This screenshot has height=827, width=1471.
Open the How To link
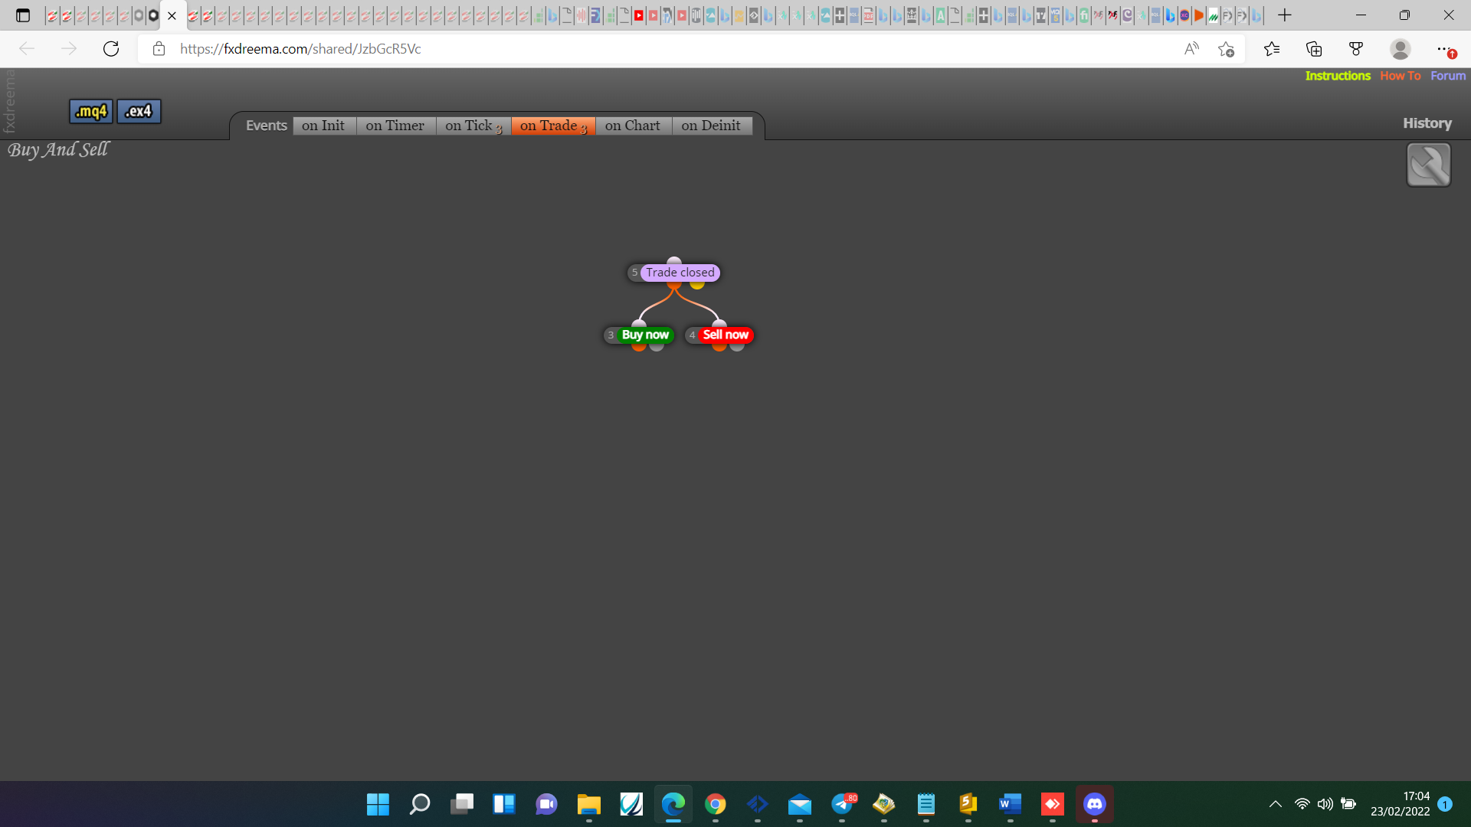(x=1401, y=76)
